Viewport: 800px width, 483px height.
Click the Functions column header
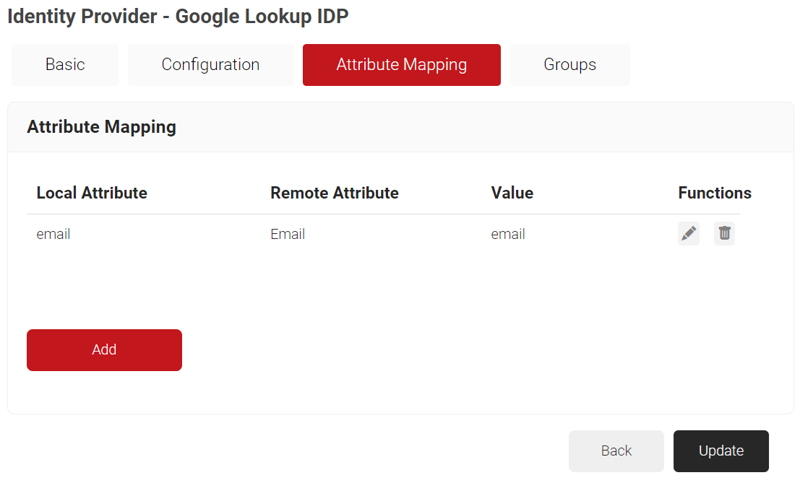[x=714, y=193]
